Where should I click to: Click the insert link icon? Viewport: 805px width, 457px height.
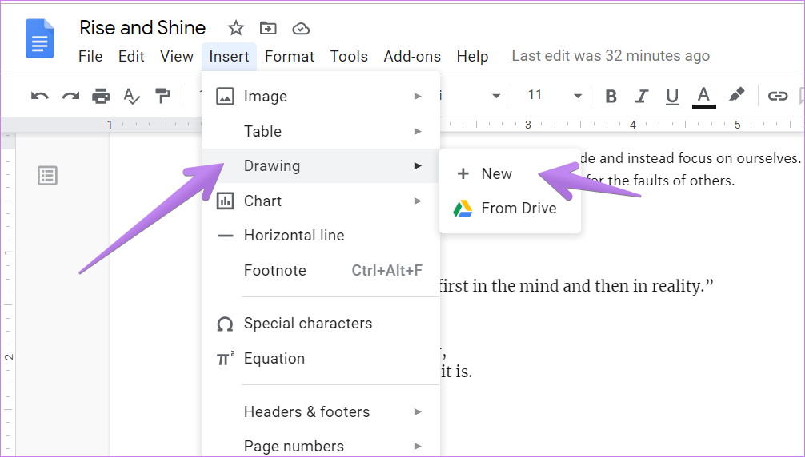777,97
